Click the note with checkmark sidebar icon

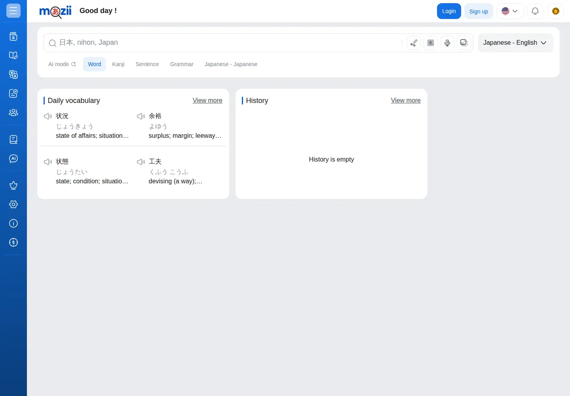point(13,93)
